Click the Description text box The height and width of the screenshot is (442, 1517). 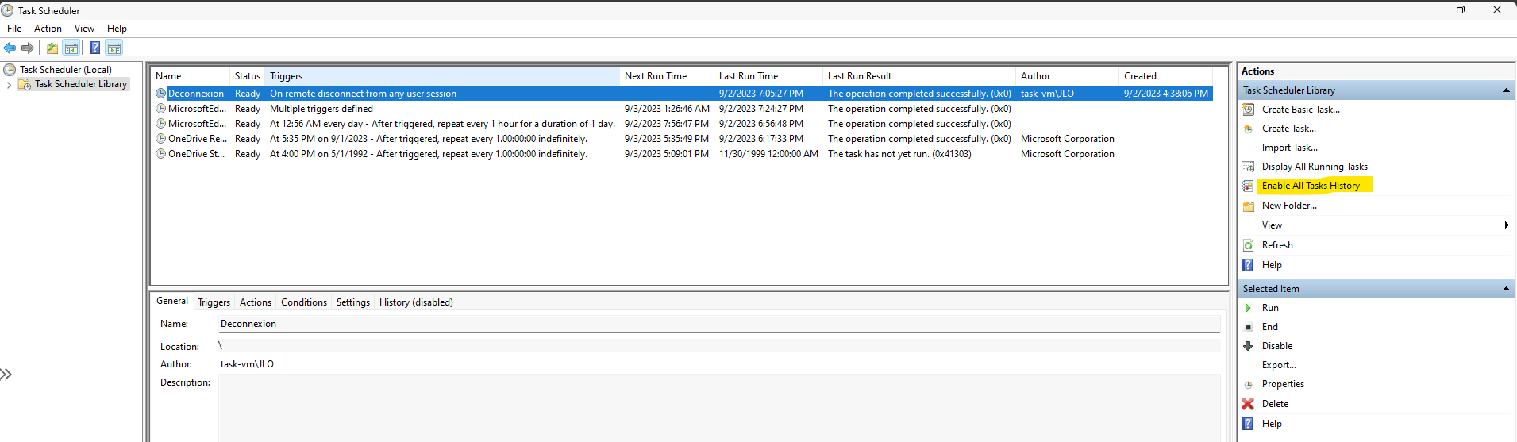point(719,408)
